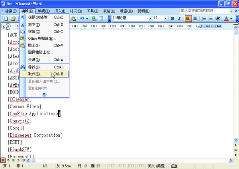Click the New blank document icon
239x169 pixels.
(x=6, y=19)
